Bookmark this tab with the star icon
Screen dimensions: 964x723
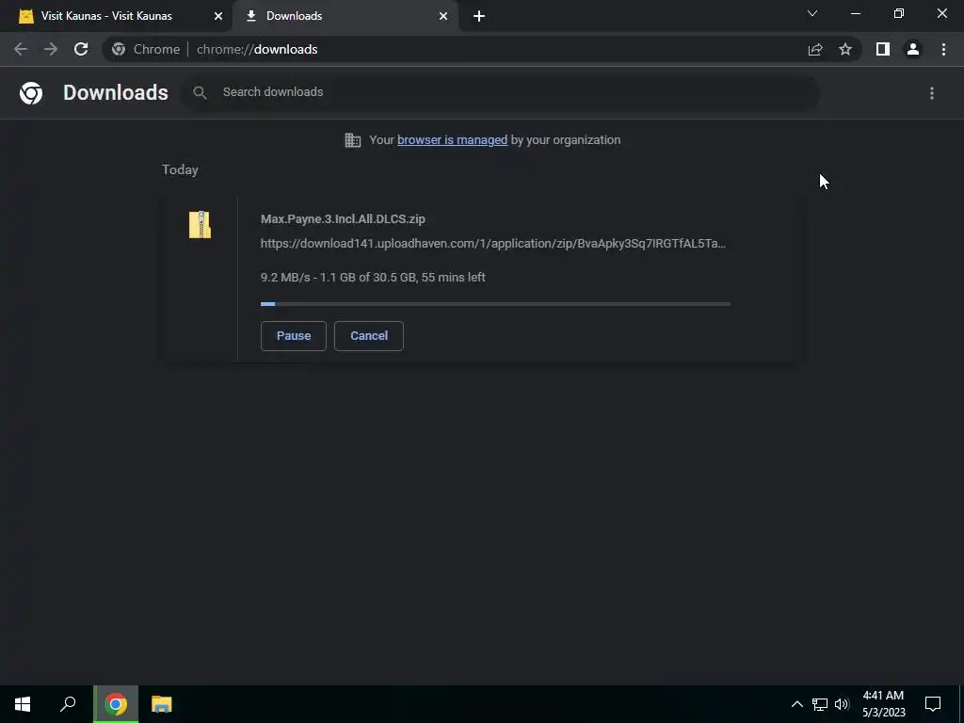(845, 49)
